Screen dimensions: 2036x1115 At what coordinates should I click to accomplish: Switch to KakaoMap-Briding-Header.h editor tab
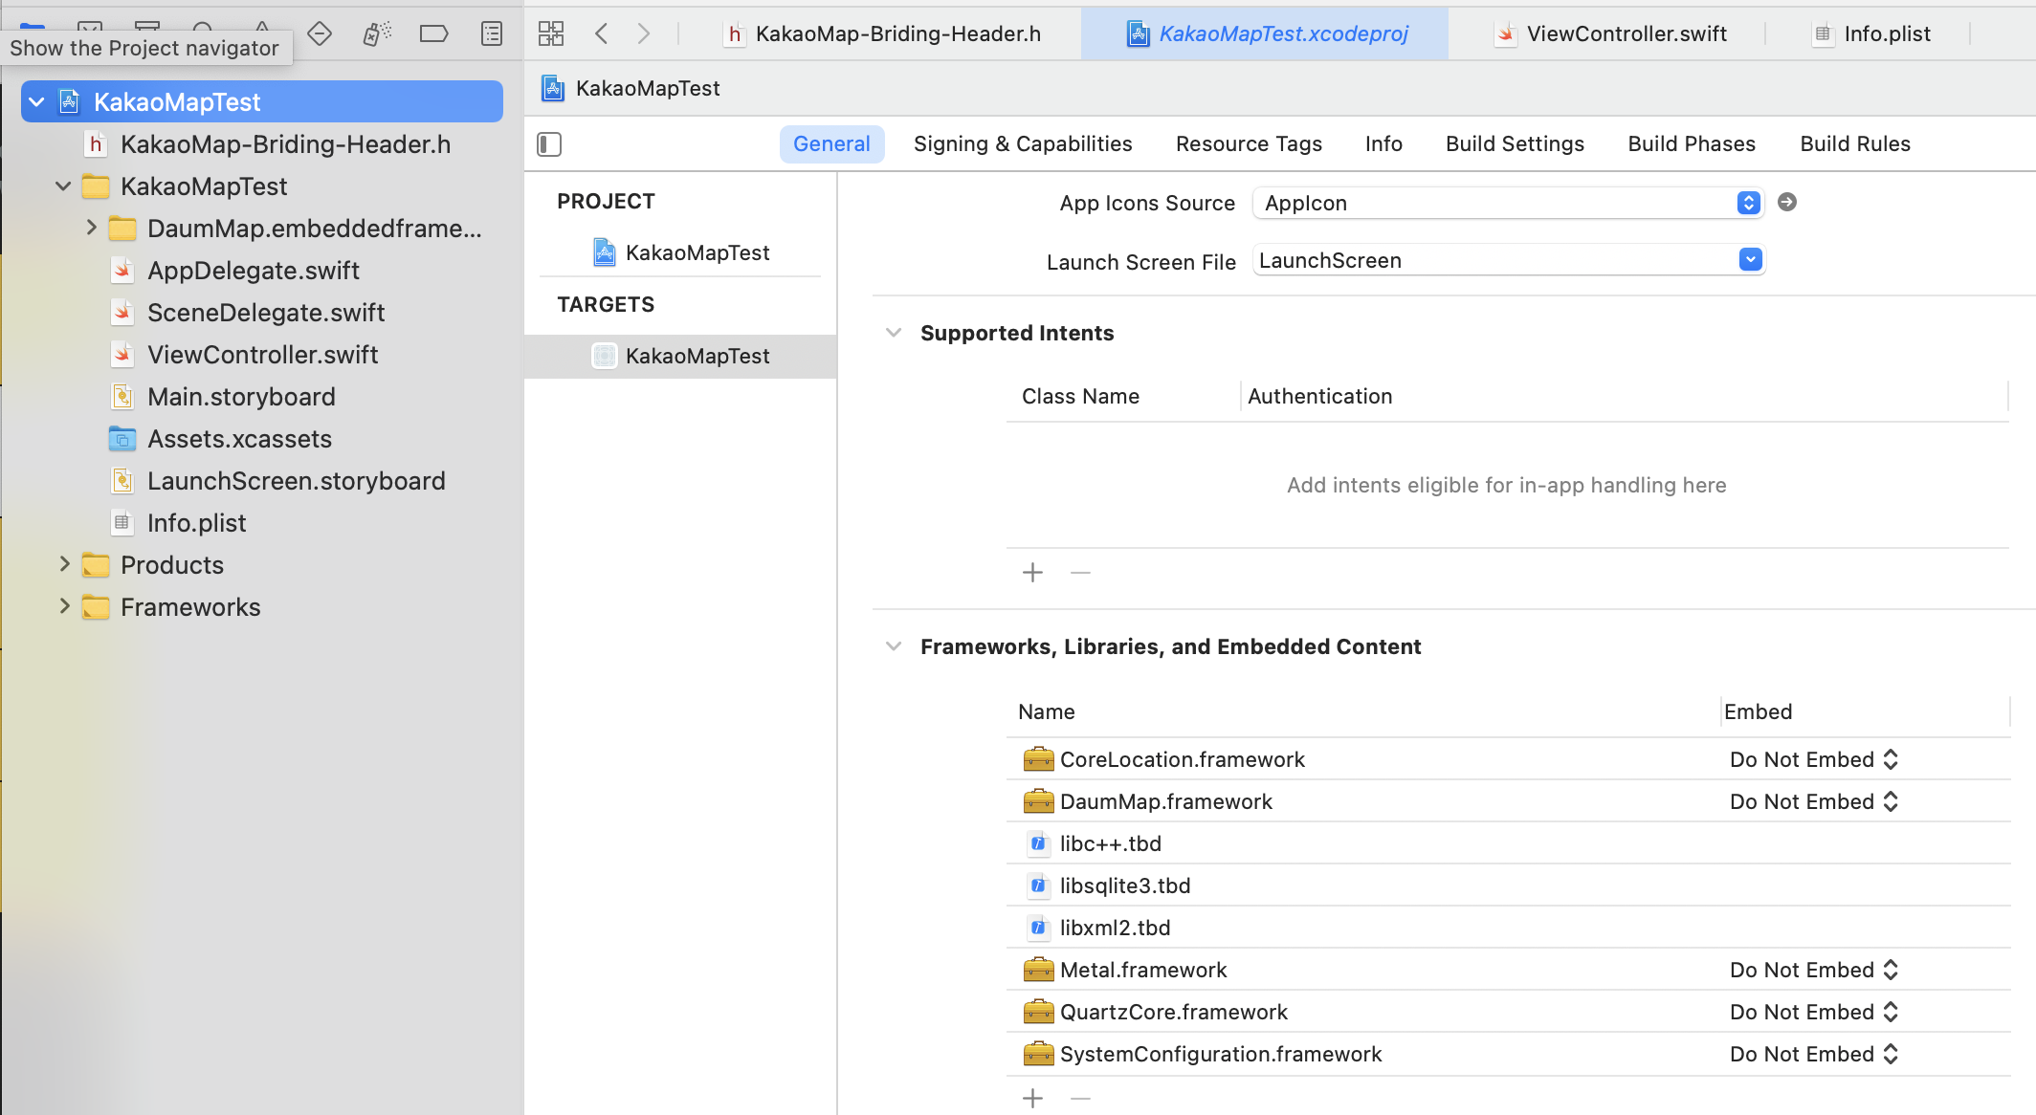(x=881, y=34)
